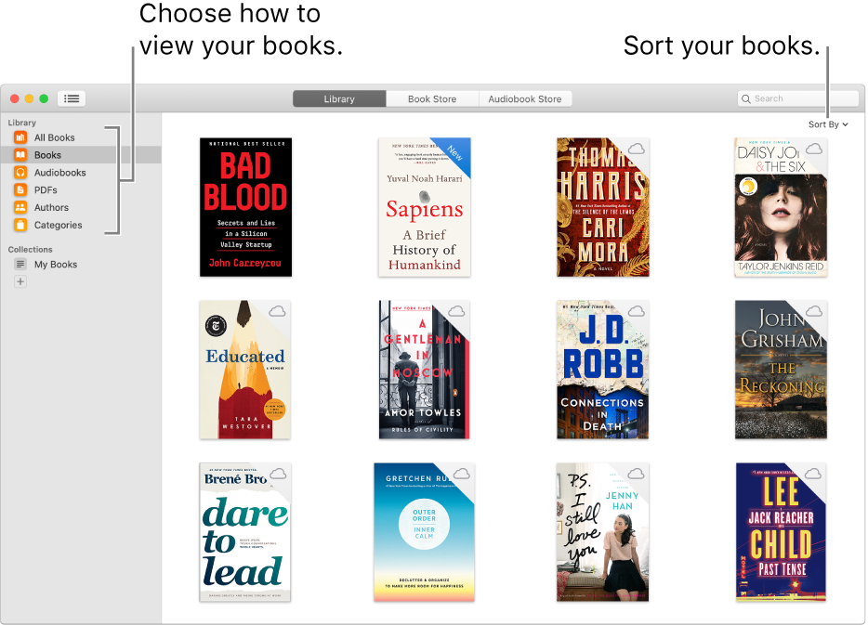868x625 pixels.
Task: Expand the Sort By dropdown
Action: point(828,124)
